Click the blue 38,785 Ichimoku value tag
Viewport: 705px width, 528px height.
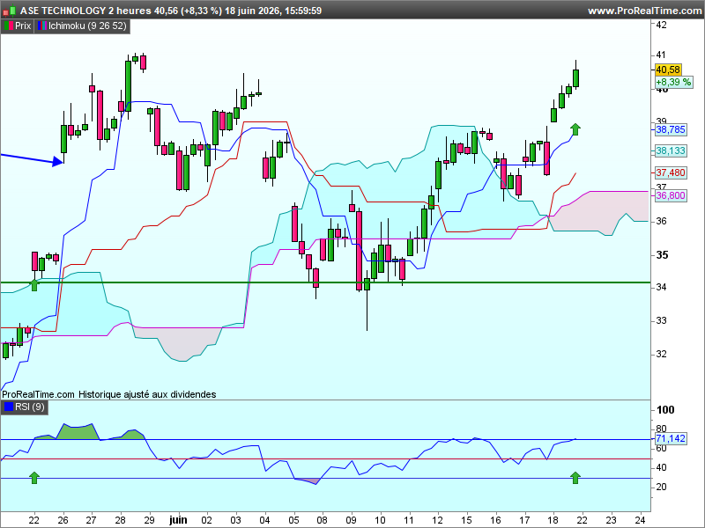click(671, 129)
